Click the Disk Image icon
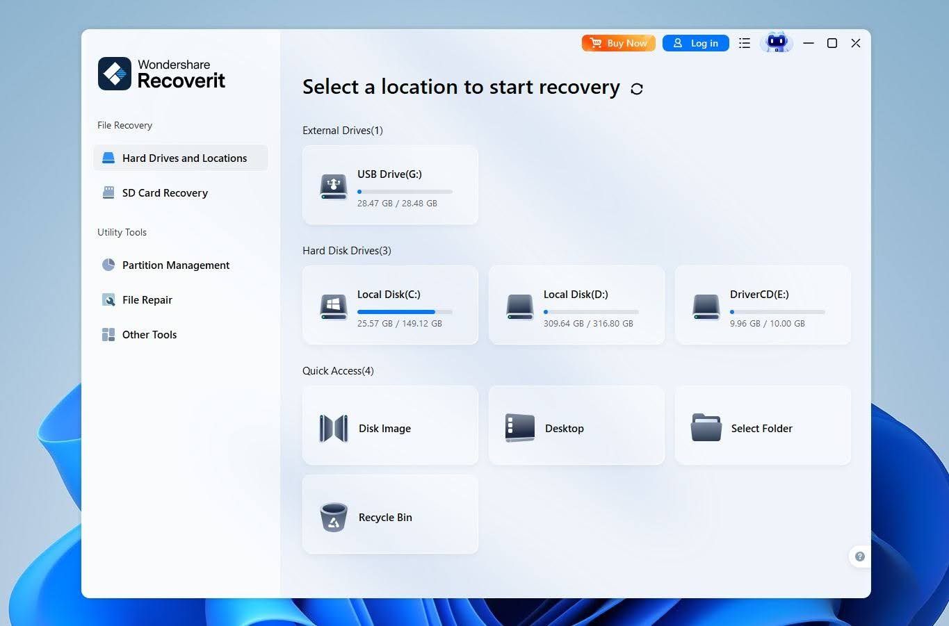 334,429
